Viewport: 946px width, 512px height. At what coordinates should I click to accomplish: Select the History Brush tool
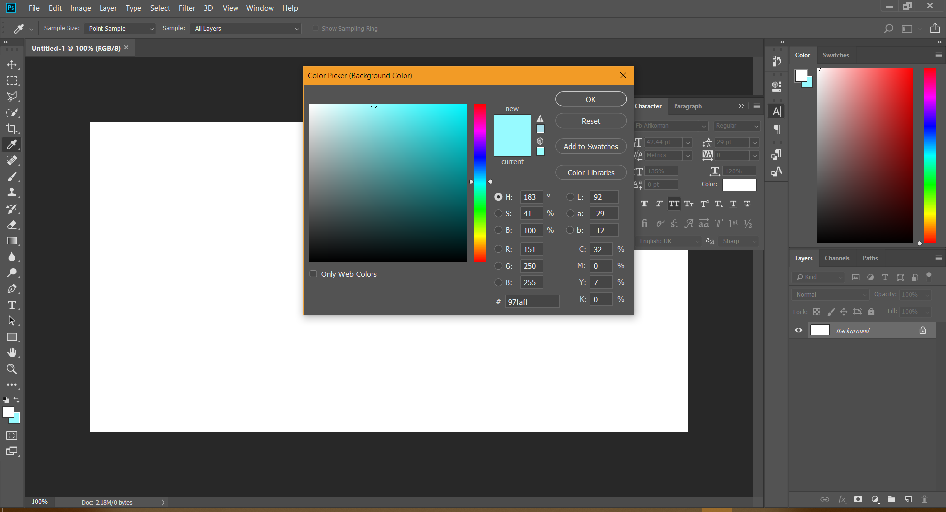tap(12, 209)
